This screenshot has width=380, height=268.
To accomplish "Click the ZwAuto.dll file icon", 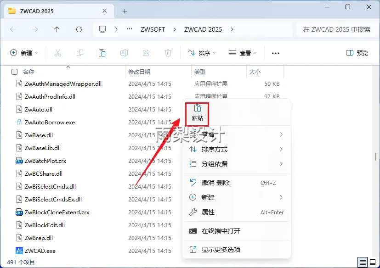I will pyautogui.click(x=19, y=109).
